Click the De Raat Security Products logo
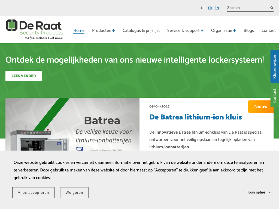 [x=35, y=30]
